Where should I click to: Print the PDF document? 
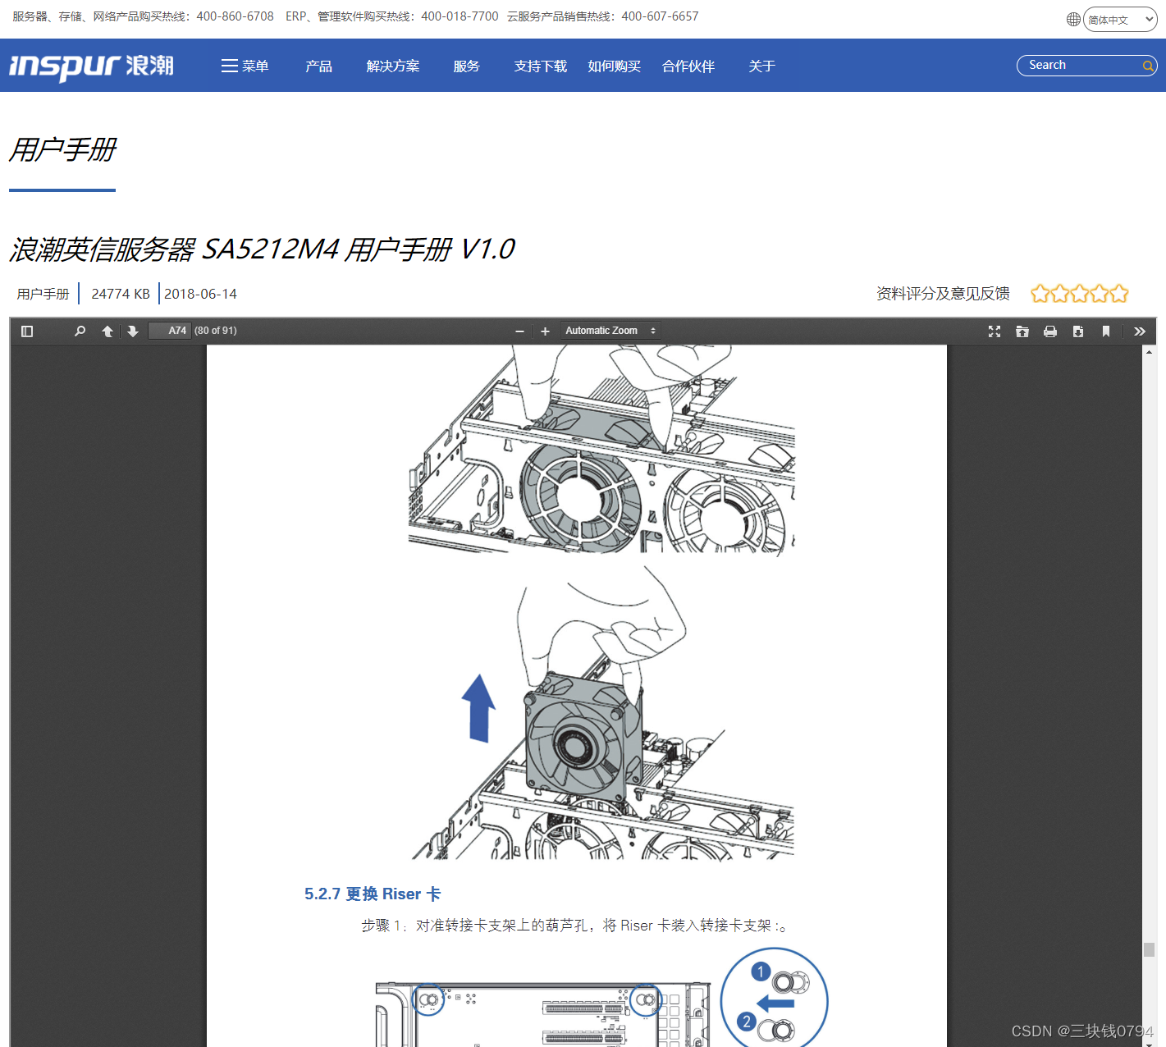click(1050, 331)
